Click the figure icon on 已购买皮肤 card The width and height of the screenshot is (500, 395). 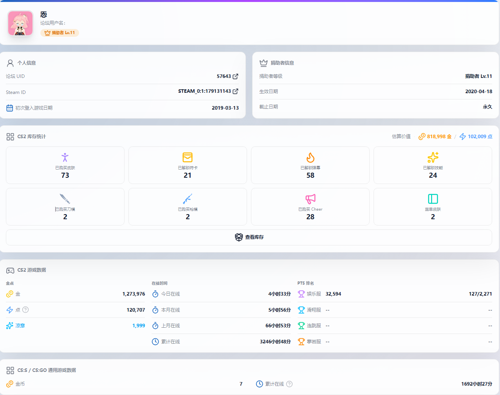(65, 157)
